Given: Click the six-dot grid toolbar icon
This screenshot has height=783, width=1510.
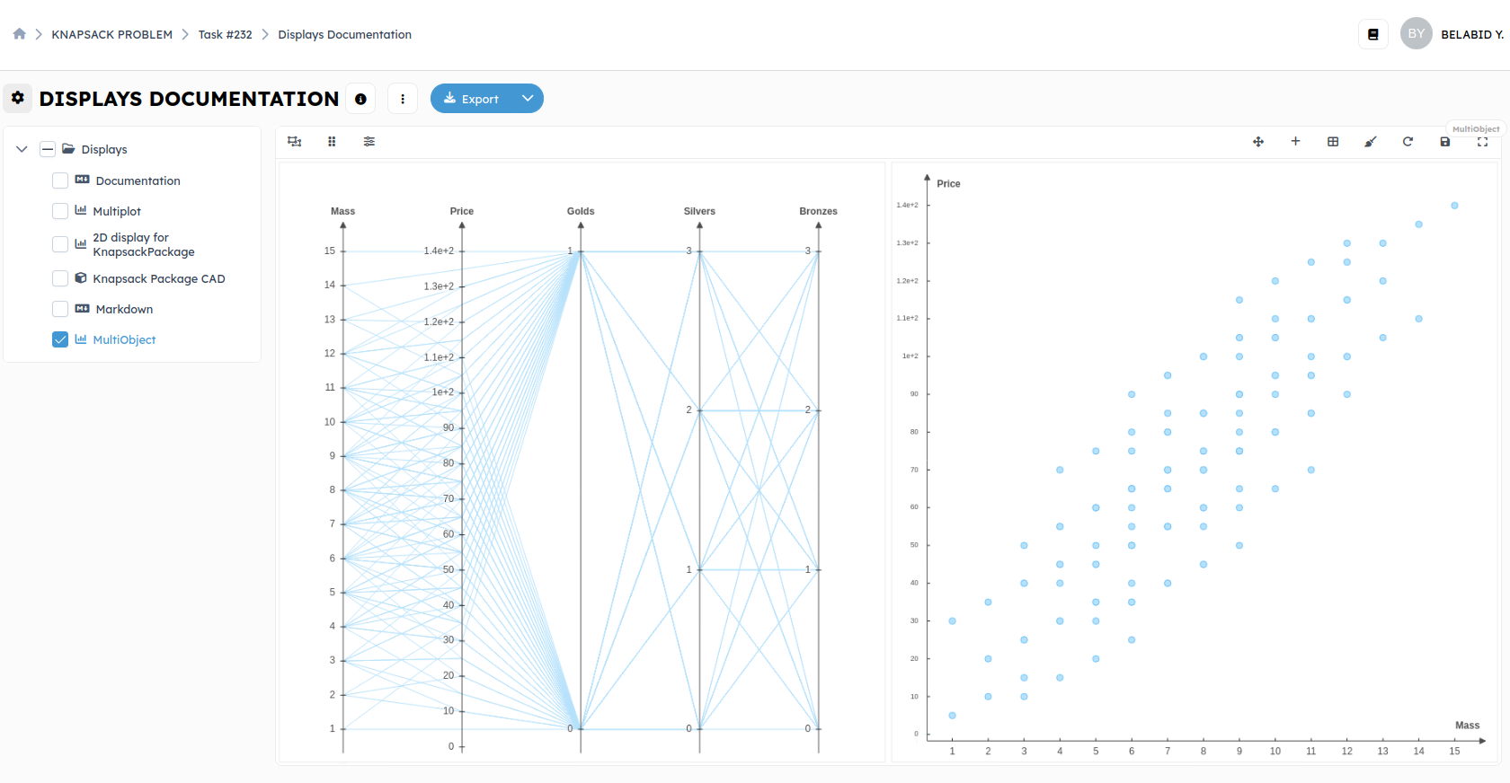Looking at the screenshot, I should [x=332, y=141].
